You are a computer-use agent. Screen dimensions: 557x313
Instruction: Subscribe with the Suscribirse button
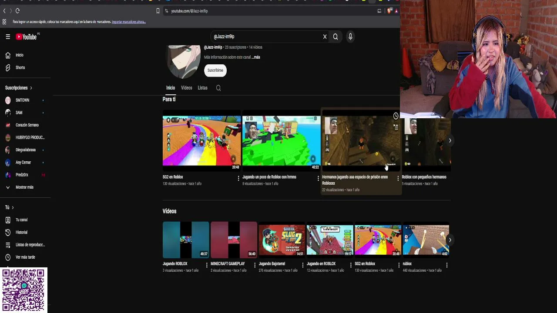click(x=215, y=70)
